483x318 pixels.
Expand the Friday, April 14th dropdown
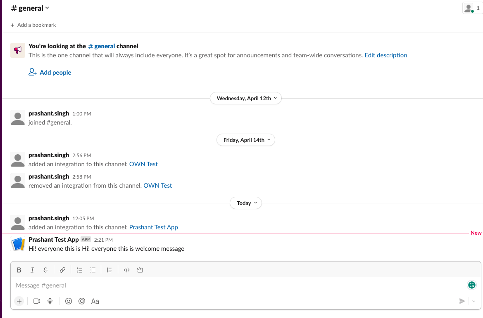pyautogui.click(x=245, y=140)
